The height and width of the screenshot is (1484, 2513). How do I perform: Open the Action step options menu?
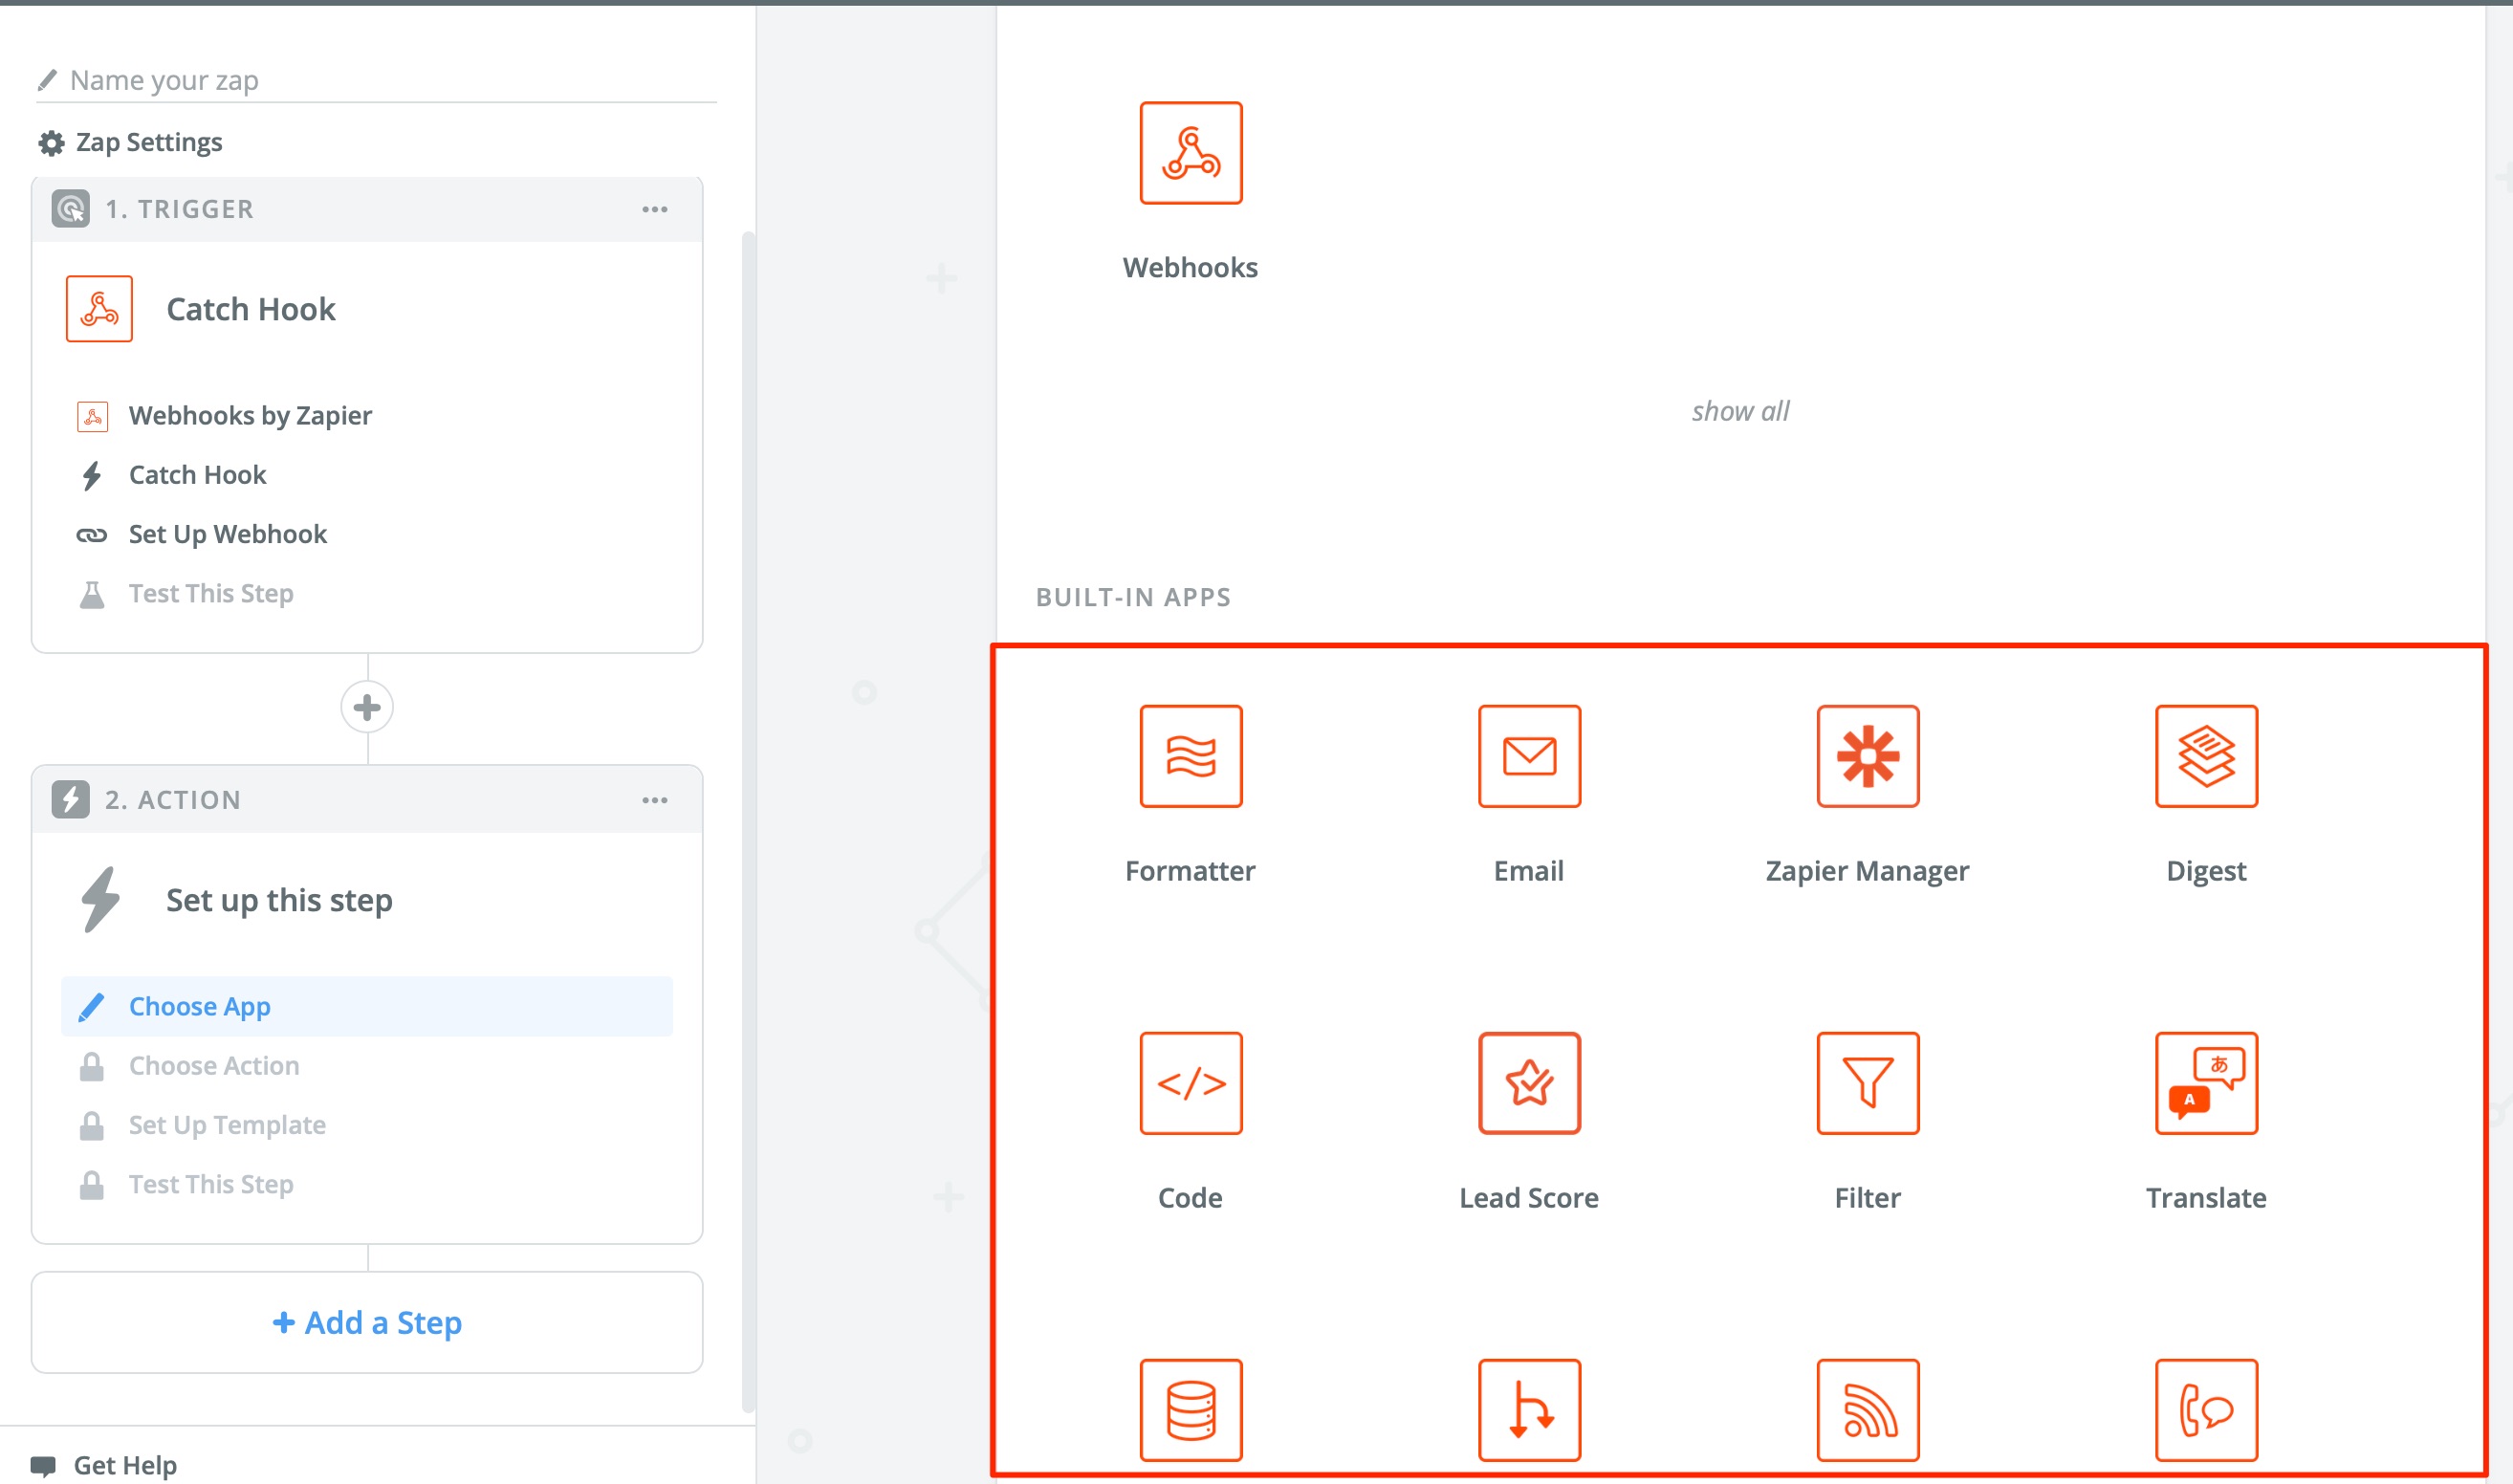click(x=655, y=800)
